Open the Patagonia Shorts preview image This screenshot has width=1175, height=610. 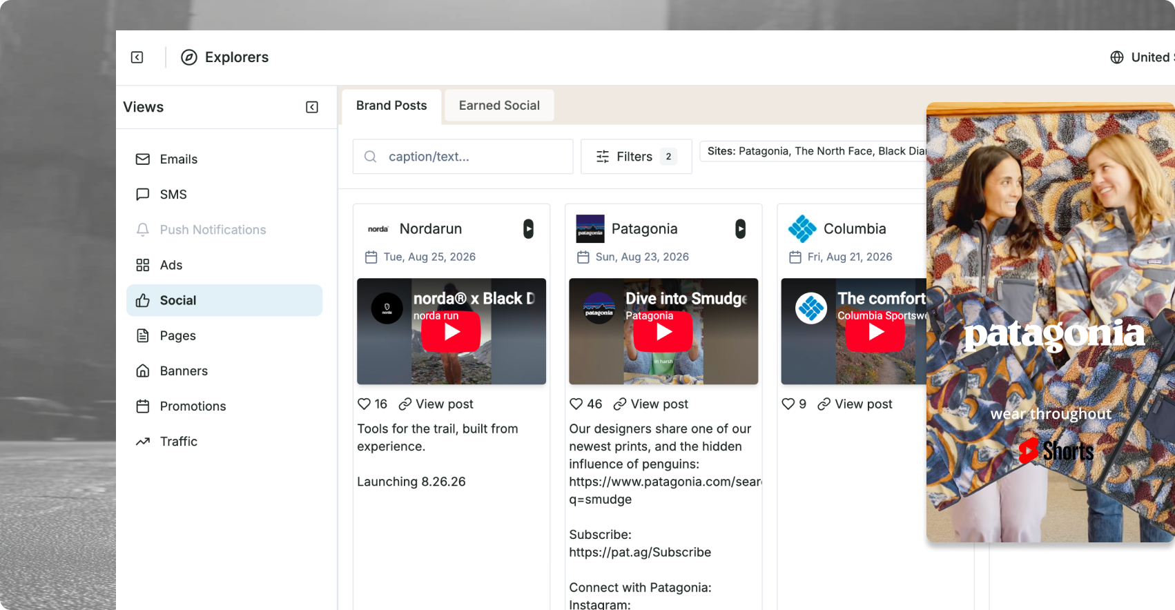point(1051,322)
